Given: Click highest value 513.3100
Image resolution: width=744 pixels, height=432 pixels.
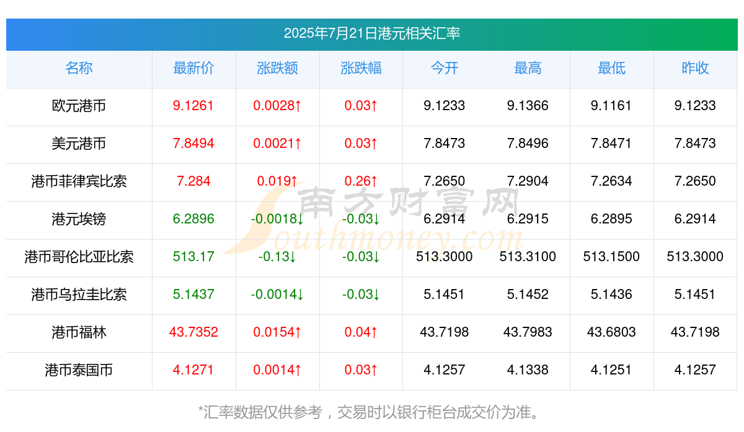Looking at the screenshot, I should point(528,257).
